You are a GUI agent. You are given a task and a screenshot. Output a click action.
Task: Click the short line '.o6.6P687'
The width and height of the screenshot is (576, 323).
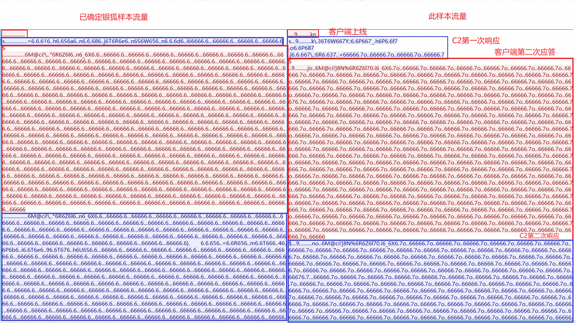click(301, 48)
